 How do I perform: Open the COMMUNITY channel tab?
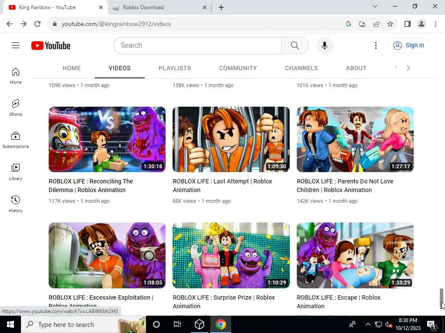238,68
